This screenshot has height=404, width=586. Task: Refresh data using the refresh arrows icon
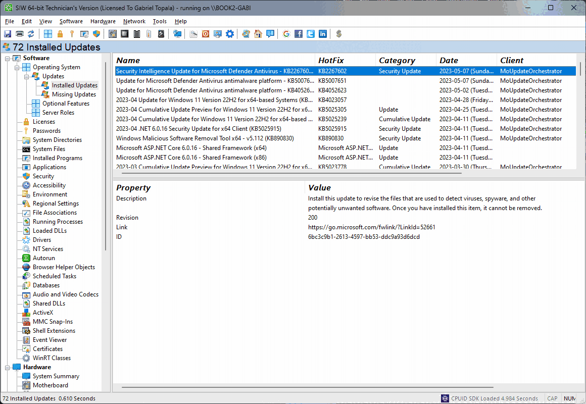[x=31, y=34]
